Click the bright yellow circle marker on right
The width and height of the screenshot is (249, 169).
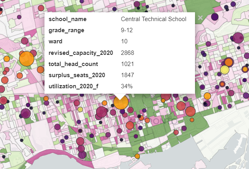224,70
